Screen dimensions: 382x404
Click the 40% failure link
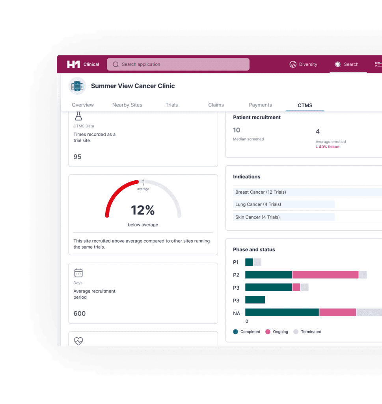point(327,147)
